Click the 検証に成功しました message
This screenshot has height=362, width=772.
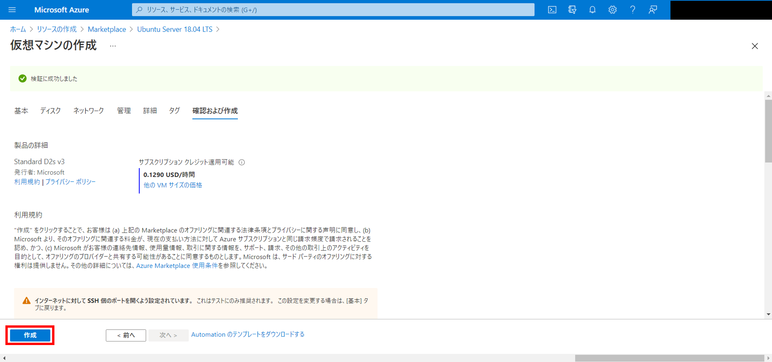54,79
